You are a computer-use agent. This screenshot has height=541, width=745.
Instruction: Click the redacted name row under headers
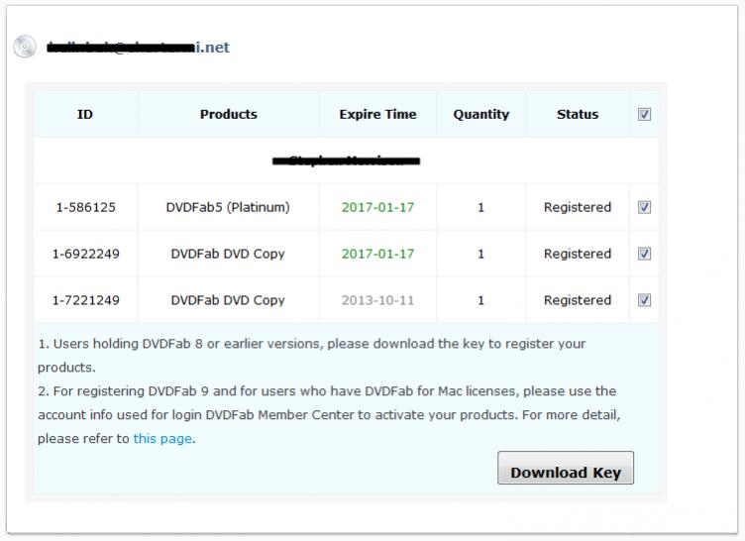click(346, 161)
